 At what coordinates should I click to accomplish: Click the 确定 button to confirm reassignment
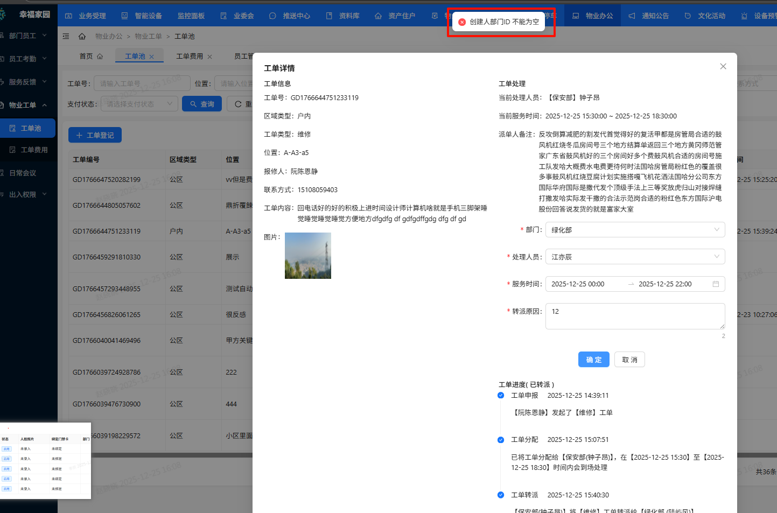(x=594, y=360)
